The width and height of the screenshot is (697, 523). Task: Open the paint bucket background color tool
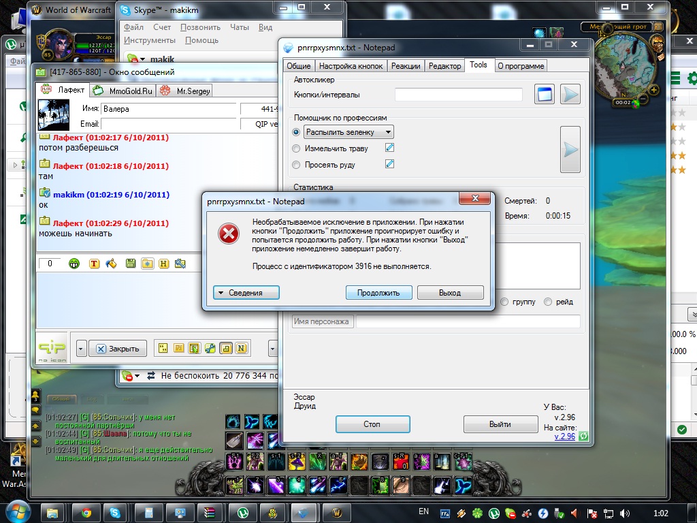[x=111, y=264]
